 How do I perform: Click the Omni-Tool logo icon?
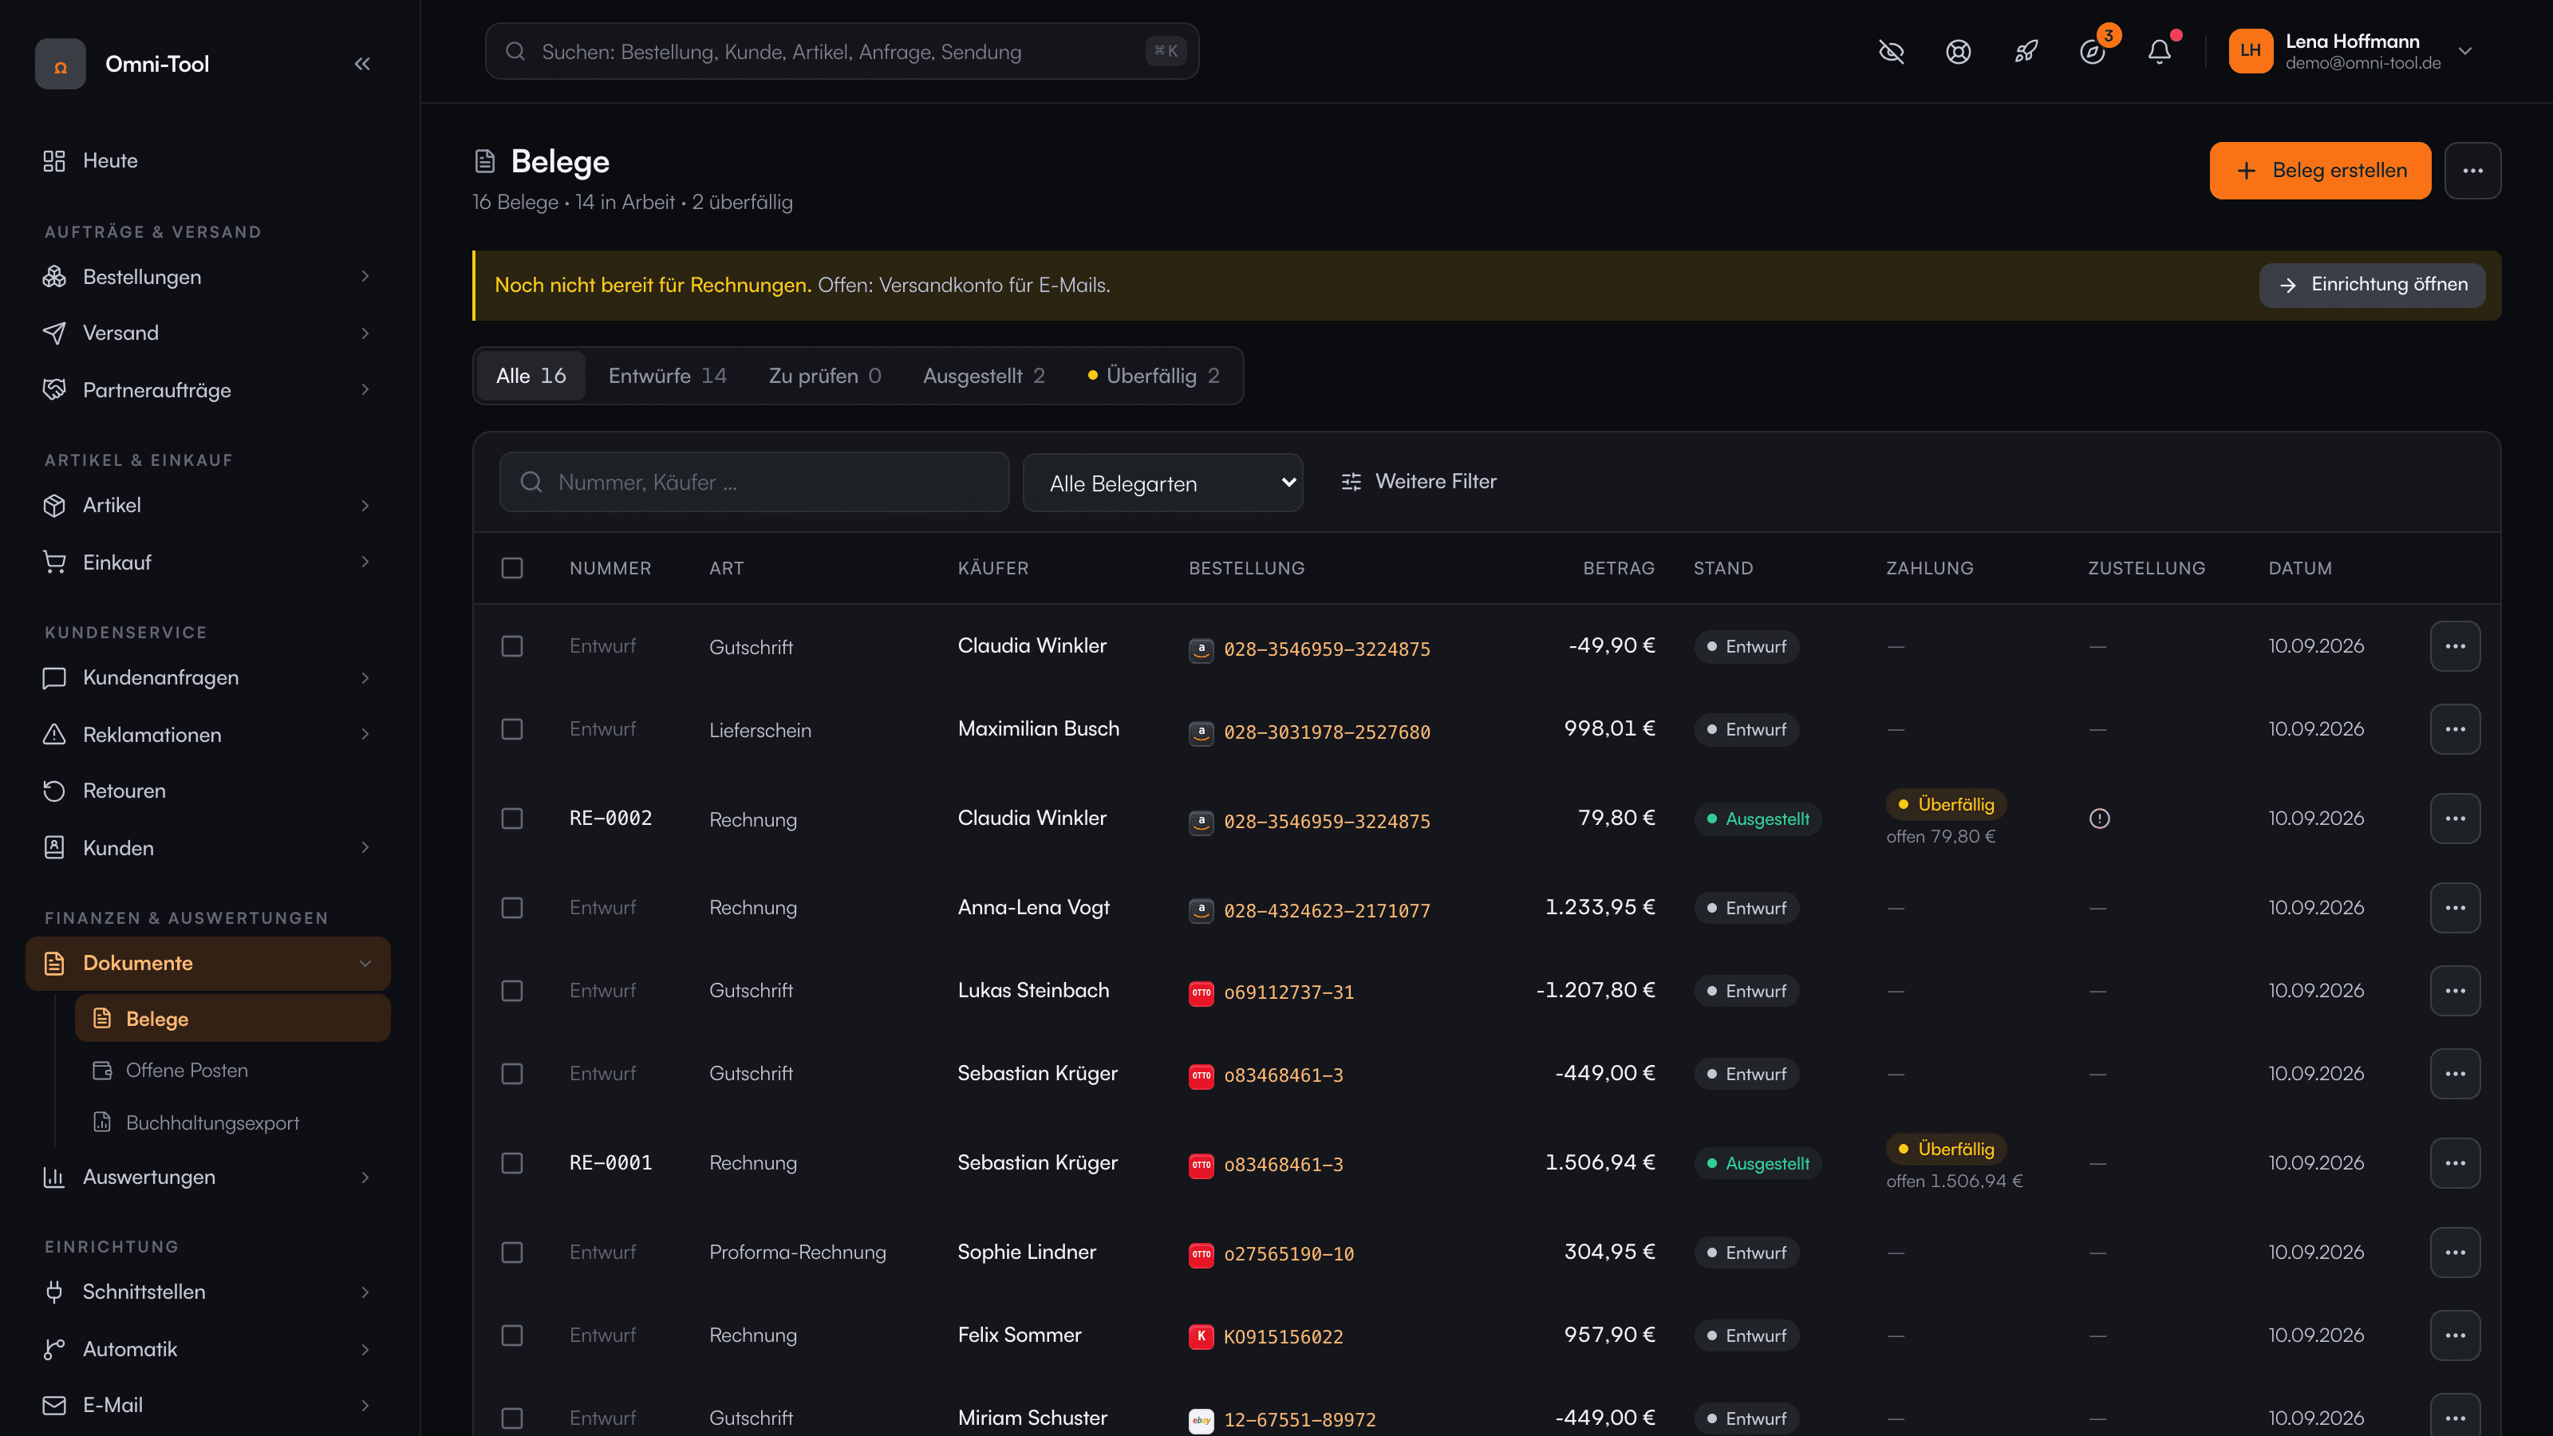coord(61,65)
